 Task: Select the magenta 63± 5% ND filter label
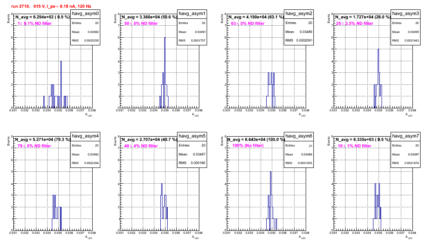click(x=248, y=24)
